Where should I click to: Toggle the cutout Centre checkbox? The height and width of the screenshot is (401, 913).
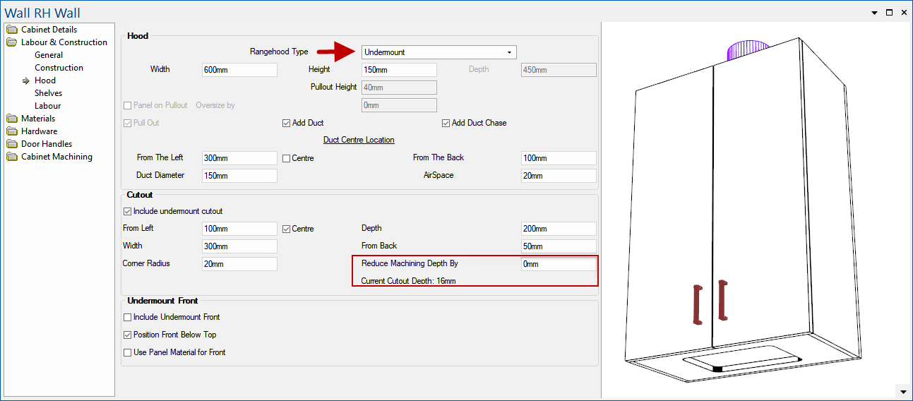(x=287, y=229)
